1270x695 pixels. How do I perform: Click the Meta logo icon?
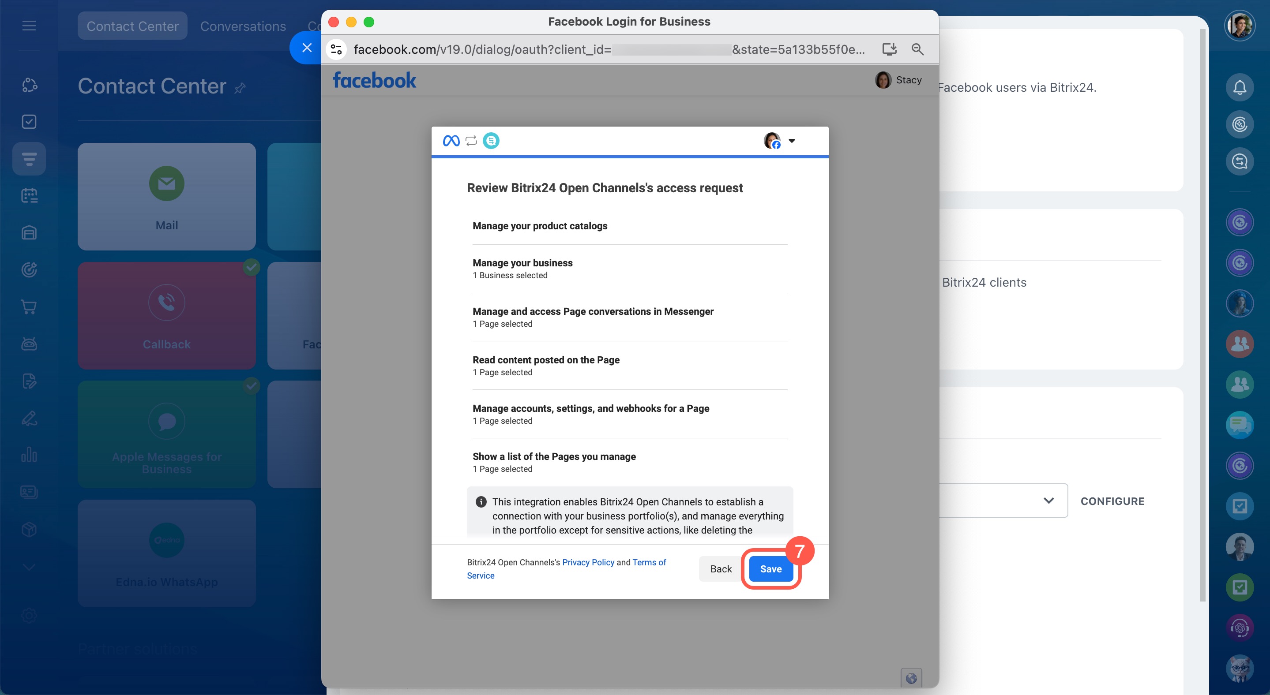pyautogui.click(x=451, y=141)
